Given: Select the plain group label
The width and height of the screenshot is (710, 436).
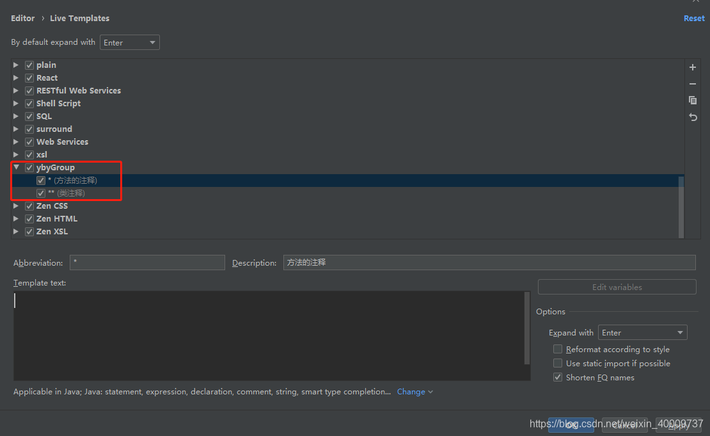Looking at the screenshot, I should [x=46, y=65].
